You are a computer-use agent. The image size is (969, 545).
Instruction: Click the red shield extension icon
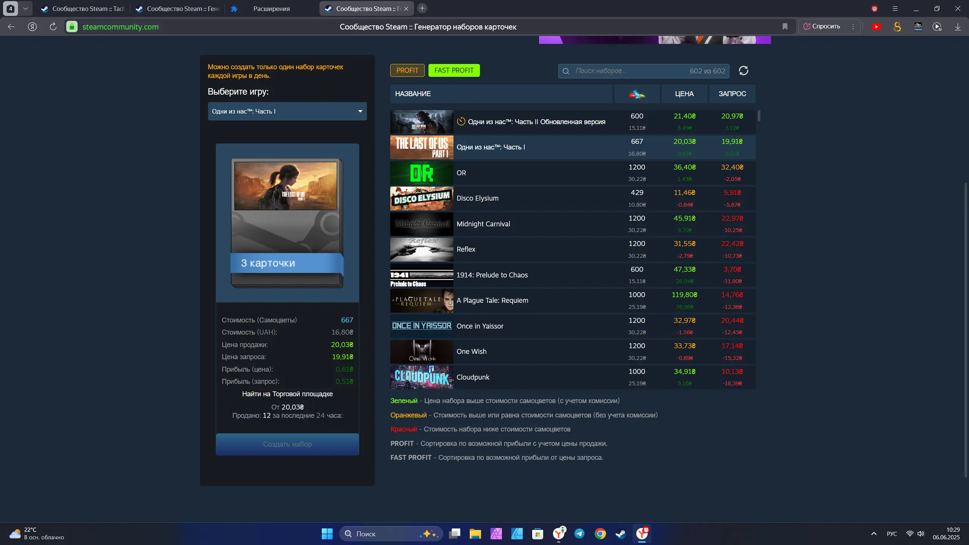(874, 8)
